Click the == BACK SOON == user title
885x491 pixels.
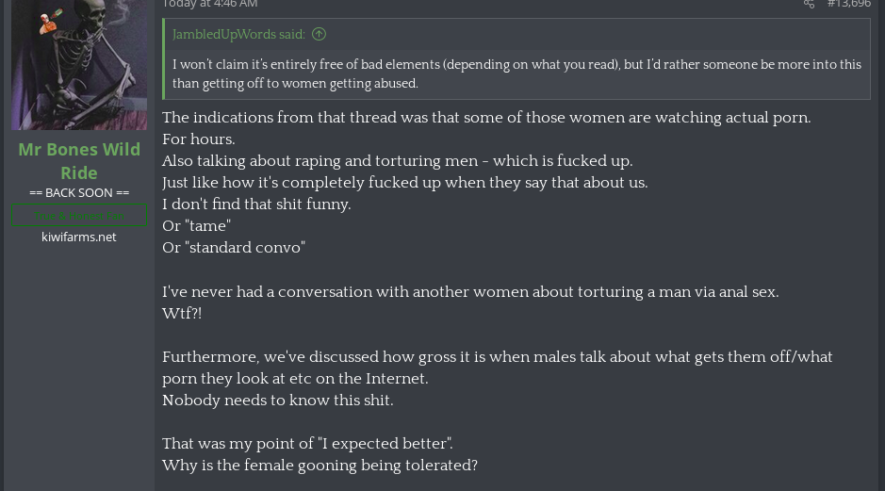(79, 193)
